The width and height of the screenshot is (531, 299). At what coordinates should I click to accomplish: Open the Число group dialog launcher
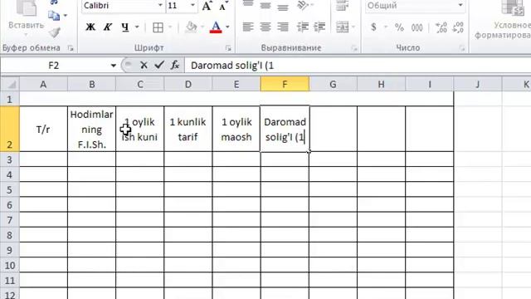tap(462, 48)
